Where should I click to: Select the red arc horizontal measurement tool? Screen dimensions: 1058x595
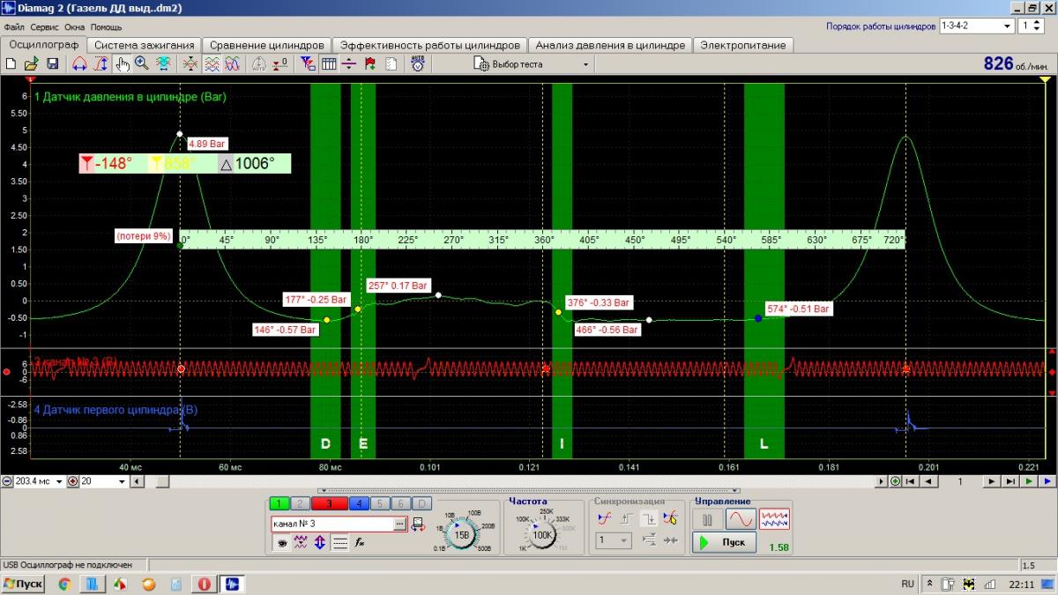point(79,63)
